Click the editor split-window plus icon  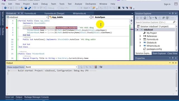[x=131, y=20]
